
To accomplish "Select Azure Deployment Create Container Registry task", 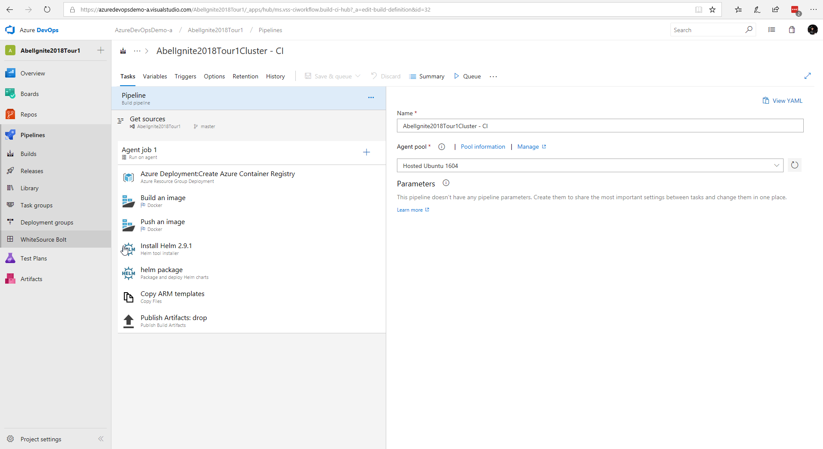I will 252,177.
